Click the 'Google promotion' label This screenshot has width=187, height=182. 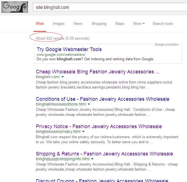(x=167, y=44)
